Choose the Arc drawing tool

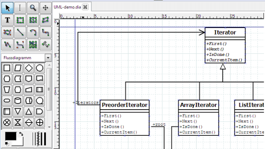point(33,32)
